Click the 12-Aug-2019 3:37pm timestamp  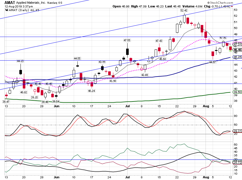coord(19,7)
